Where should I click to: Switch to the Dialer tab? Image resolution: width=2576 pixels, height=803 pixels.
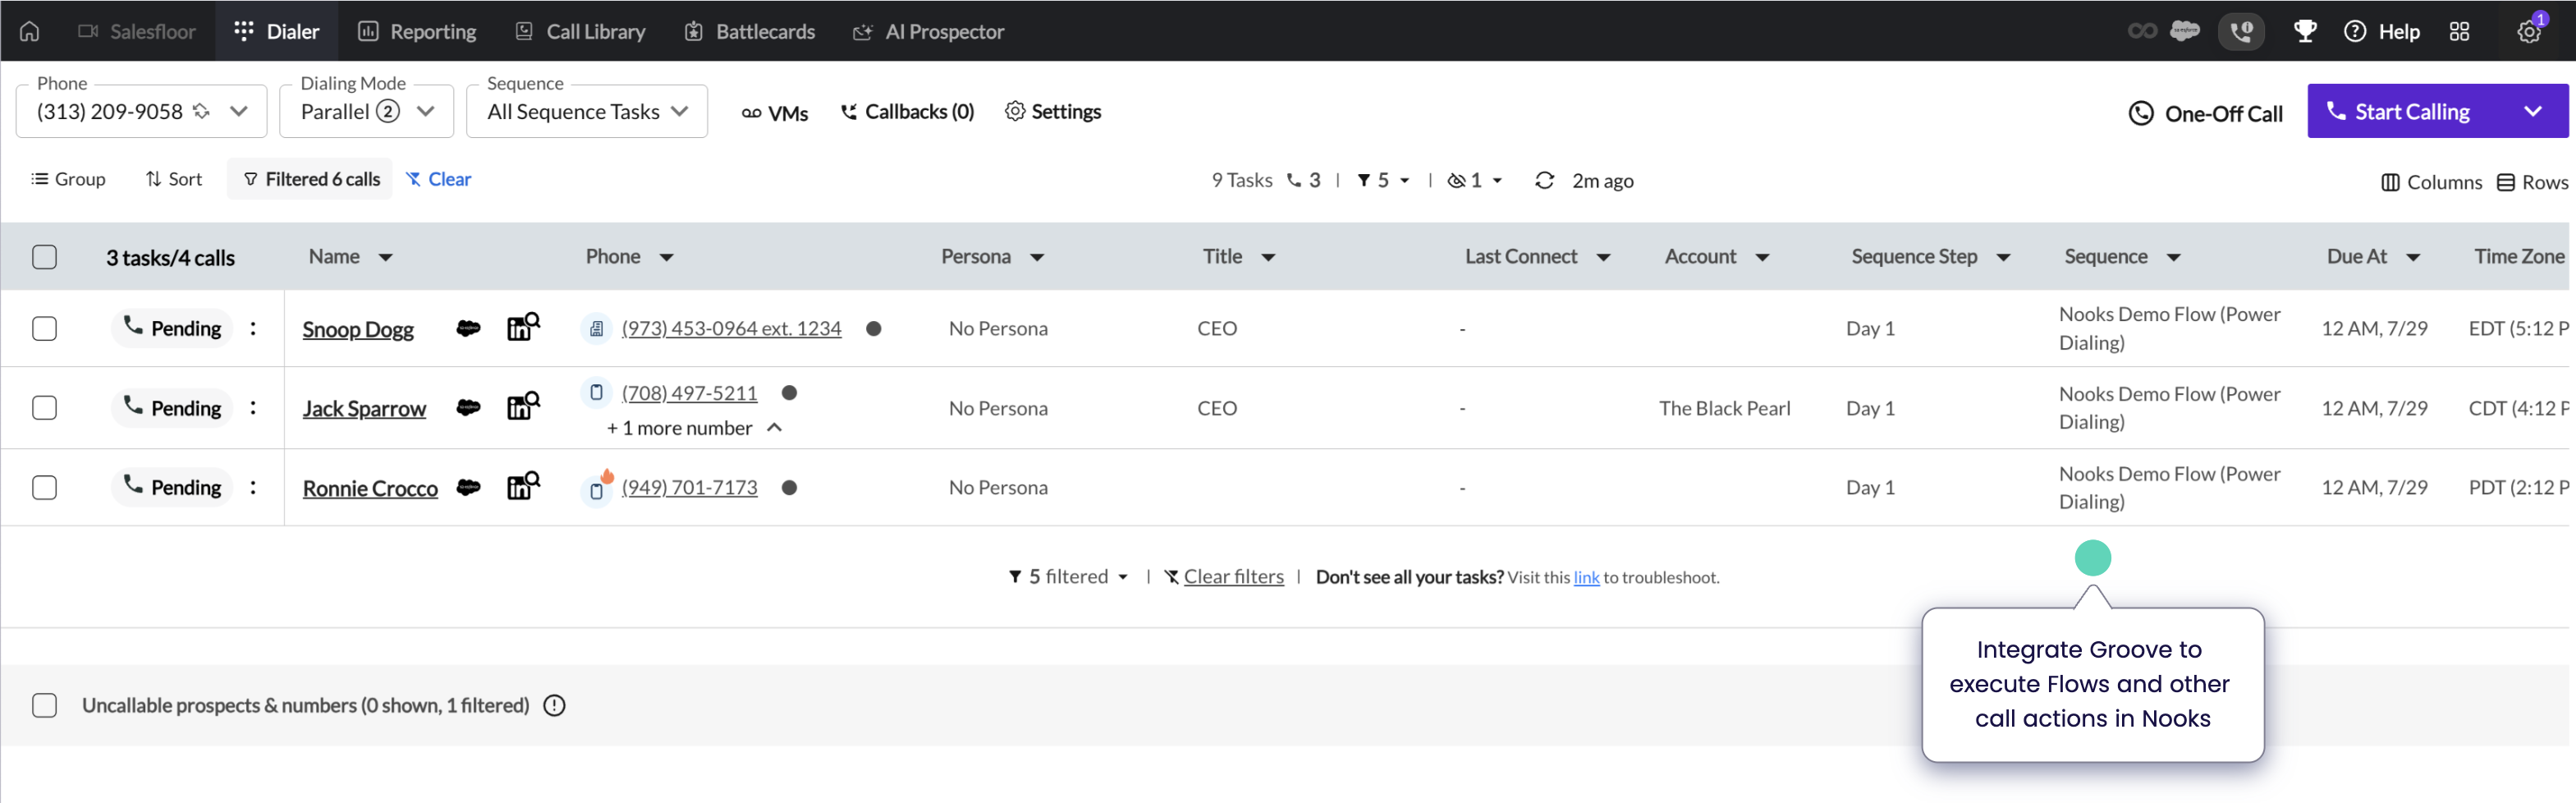277,31
